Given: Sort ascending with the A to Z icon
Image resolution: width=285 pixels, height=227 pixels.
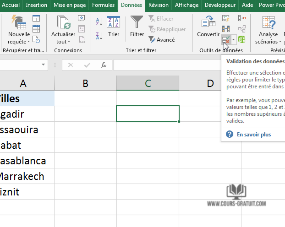Looking at the screenshot, I should click(99, 21).
